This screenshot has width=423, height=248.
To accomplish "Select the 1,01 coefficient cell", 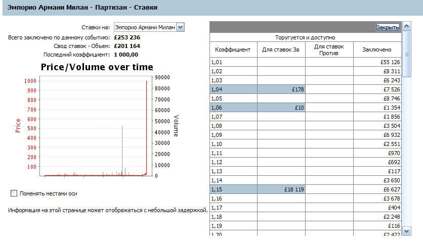I will click(x=233, y=62).
